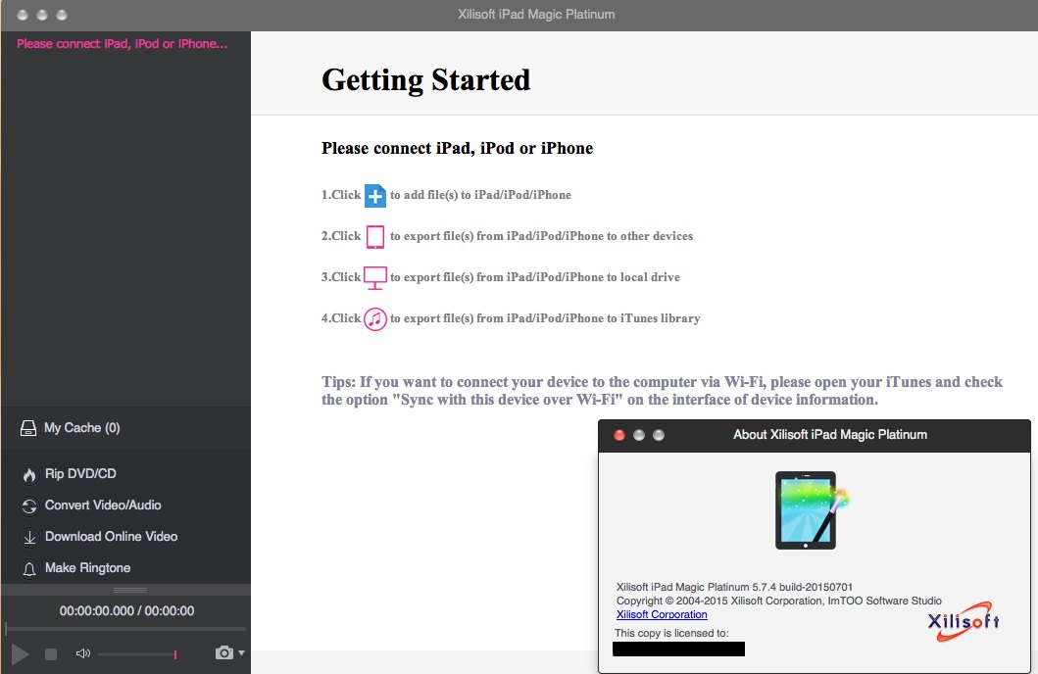Click the 'This copy is licensed to:' label
This screenshot has height=674, width=1038.
(671, 633)
